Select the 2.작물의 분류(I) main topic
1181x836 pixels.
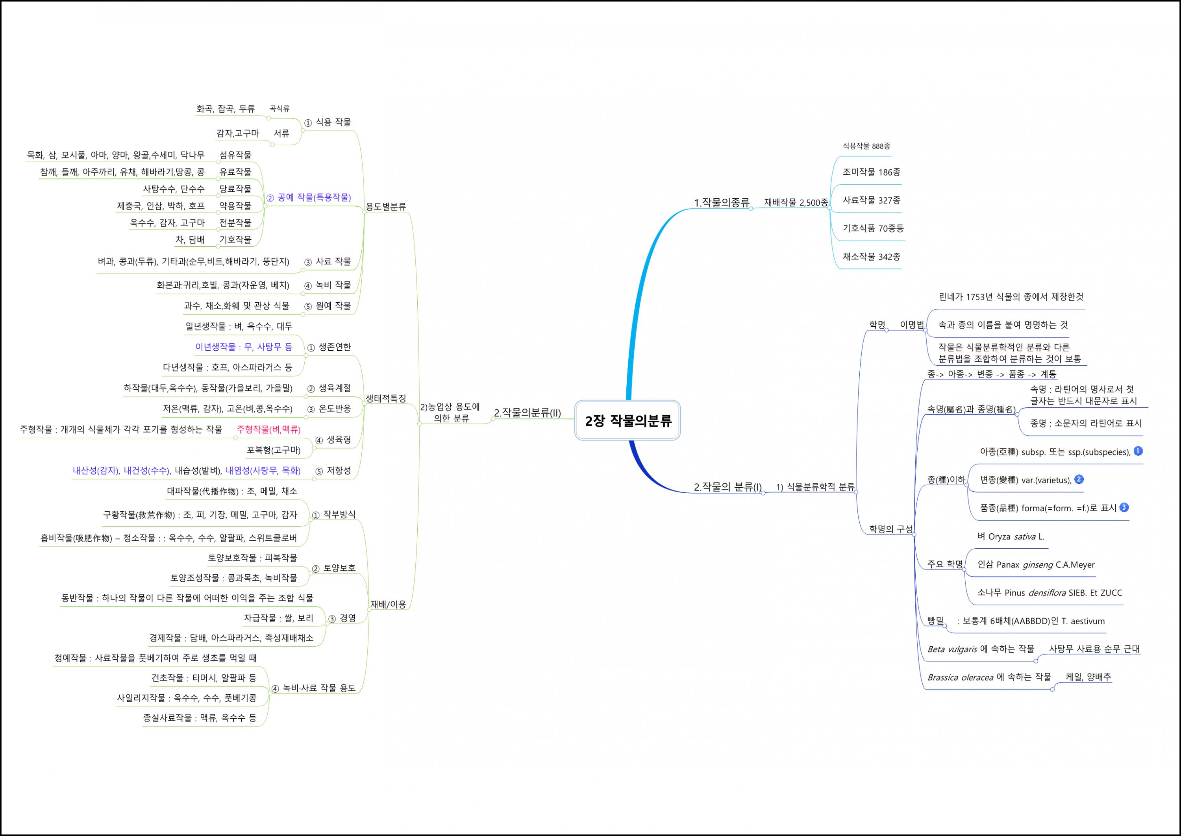[727, 486]
